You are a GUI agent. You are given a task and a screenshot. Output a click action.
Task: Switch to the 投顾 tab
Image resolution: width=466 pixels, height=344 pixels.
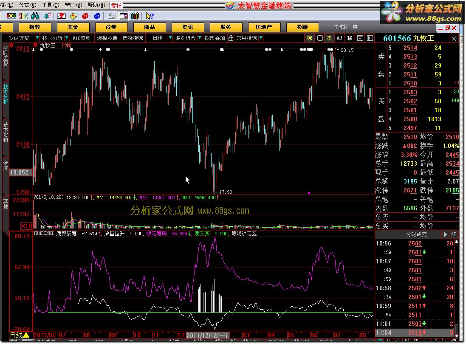(x=302, y=27)
